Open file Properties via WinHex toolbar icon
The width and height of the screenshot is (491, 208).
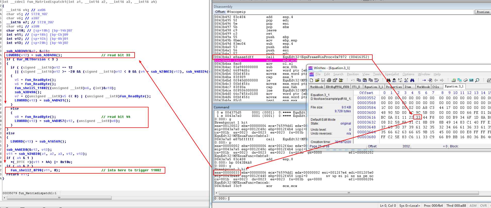coord(335,80)
